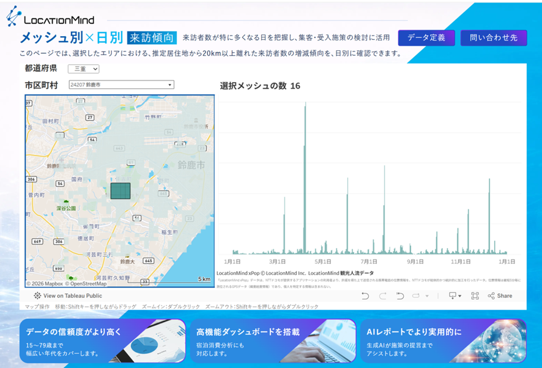
Task: Click the 深谷公園 label on the map
Action: click(66, 208)
